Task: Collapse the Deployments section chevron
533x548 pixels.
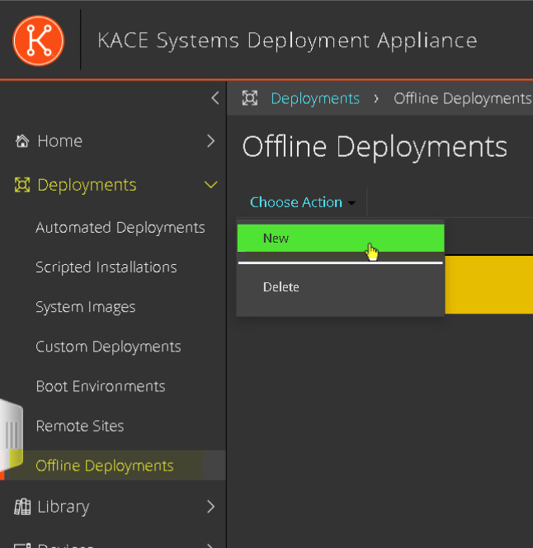Action: point(210,185)
